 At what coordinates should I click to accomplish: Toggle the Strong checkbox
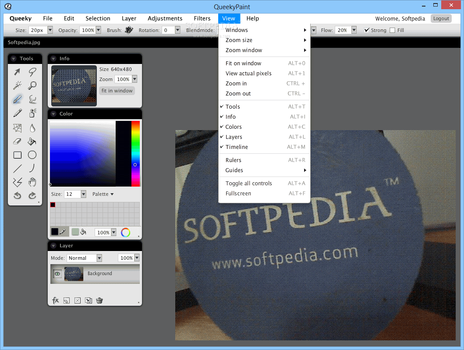(367, 30)
